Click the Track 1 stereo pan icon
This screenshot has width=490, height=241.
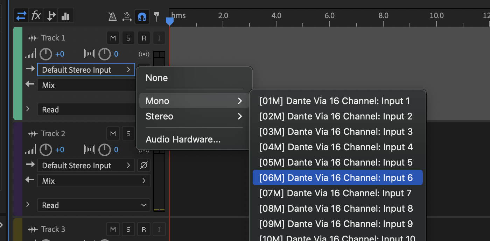point(90,54)
